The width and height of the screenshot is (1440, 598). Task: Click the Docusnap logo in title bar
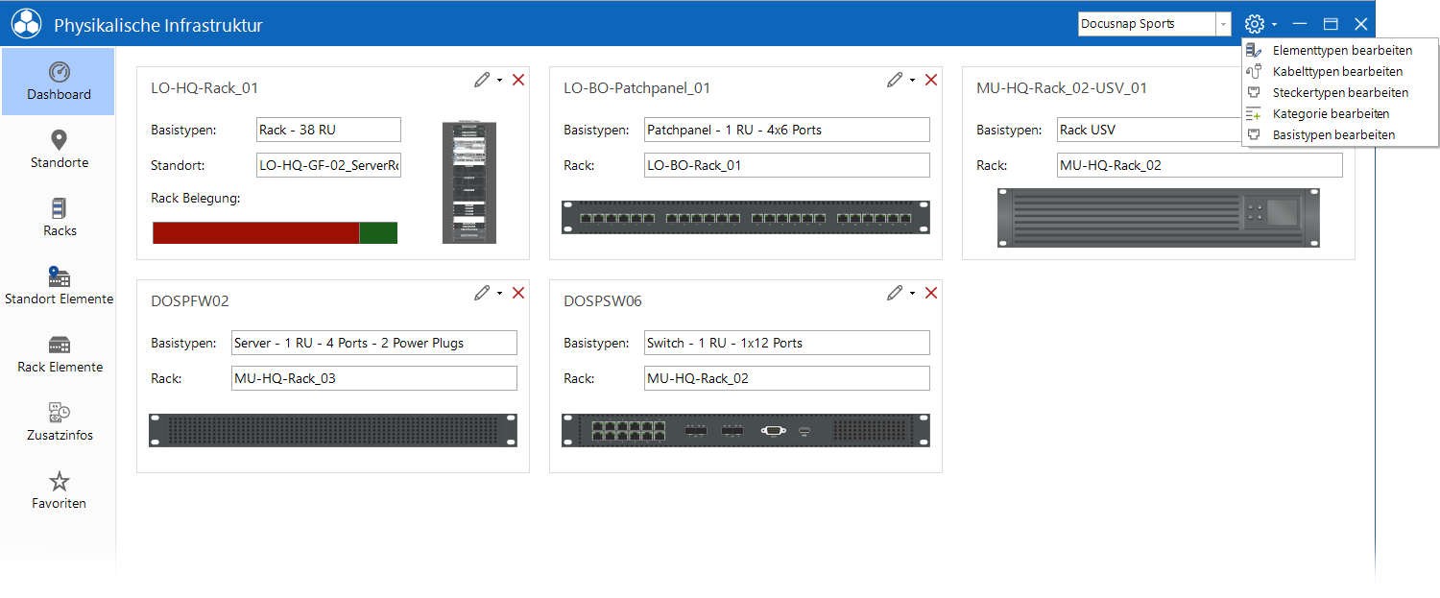(x=26, y=24)
